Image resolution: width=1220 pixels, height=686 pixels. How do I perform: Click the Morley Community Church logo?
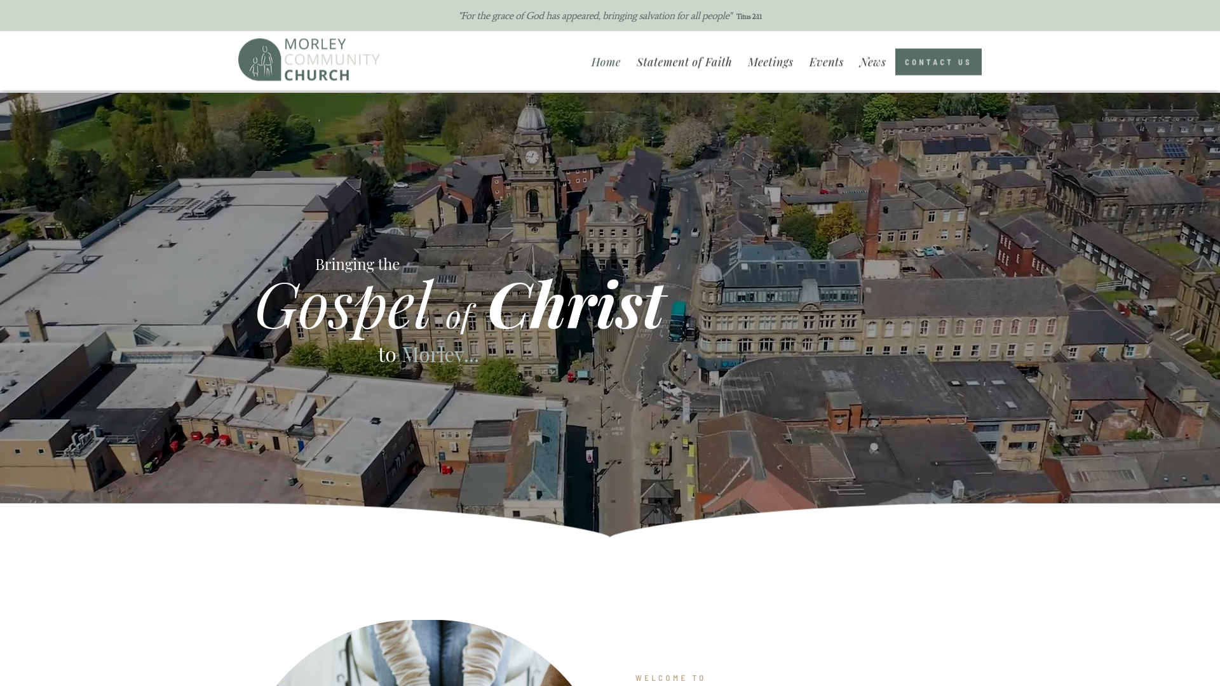(x=309, y=60)
